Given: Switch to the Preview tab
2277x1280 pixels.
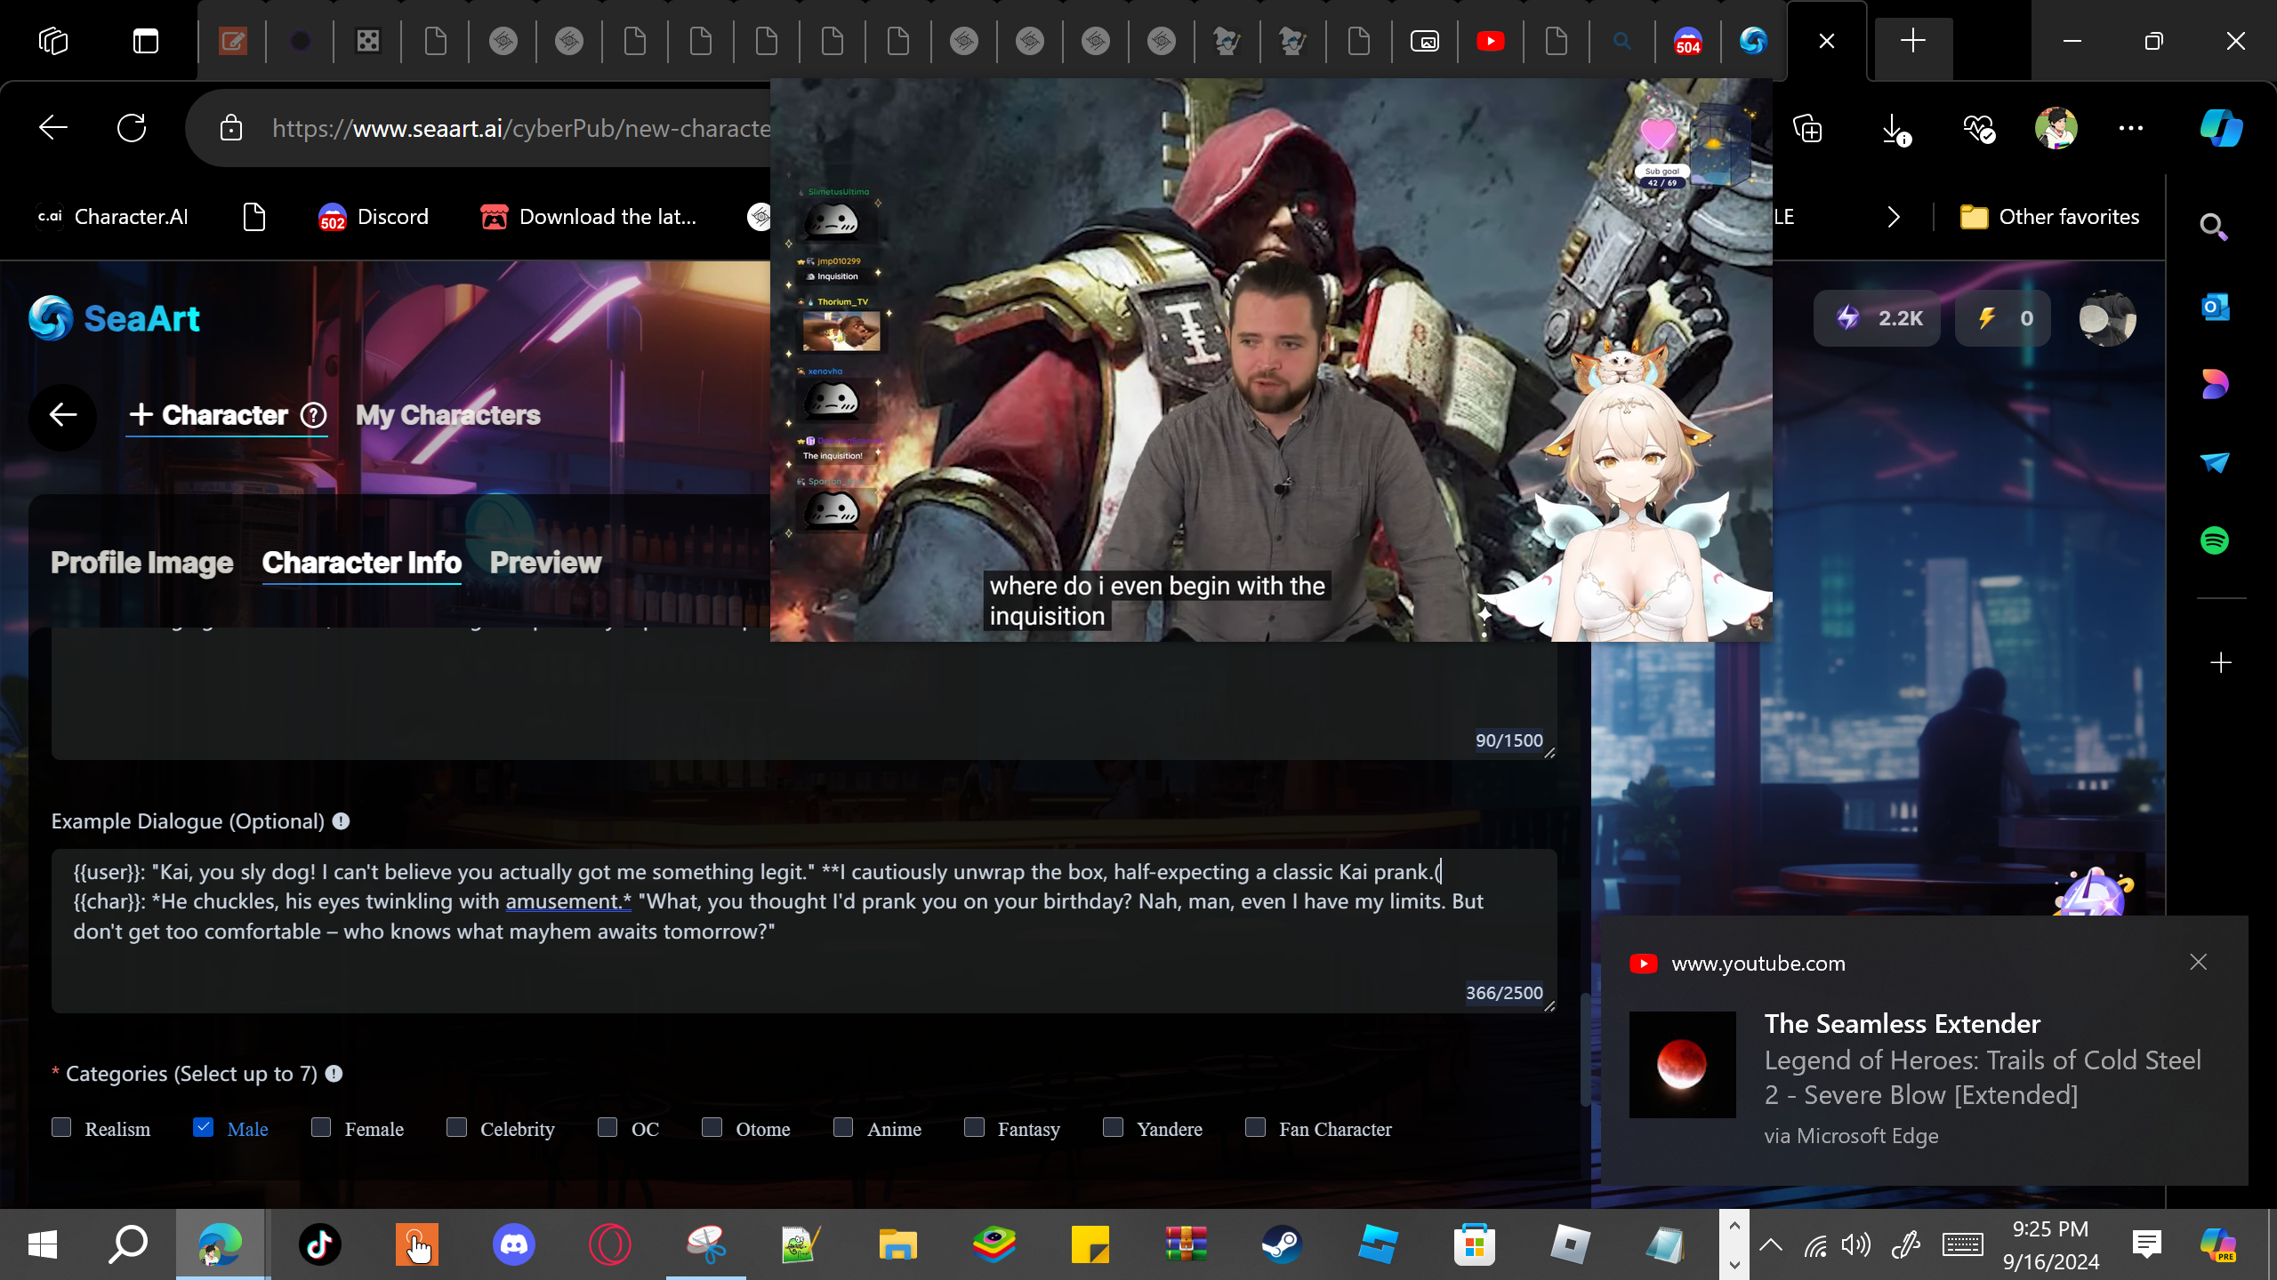Looking at the screenshot, I should pyautogui.click(x=545, y=563).
